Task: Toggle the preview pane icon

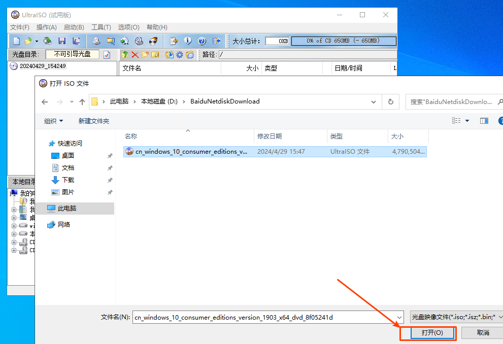Action: pyautogui.click(x=484, y=121)
